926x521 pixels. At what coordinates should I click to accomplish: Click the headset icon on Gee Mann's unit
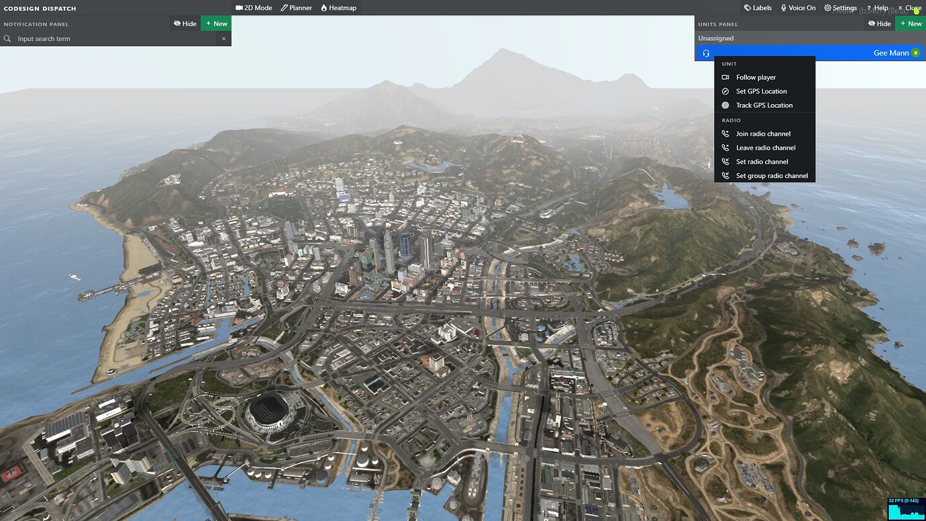click(705, 52)
